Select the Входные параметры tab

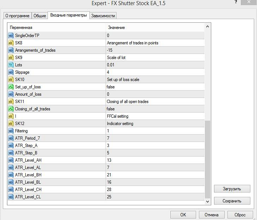tap(69, 15)
